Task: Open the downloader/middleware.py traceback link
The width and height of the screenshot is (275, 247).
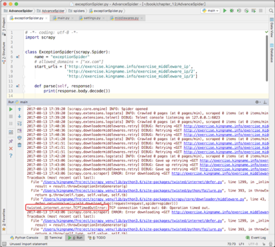Action: point(143,199)
